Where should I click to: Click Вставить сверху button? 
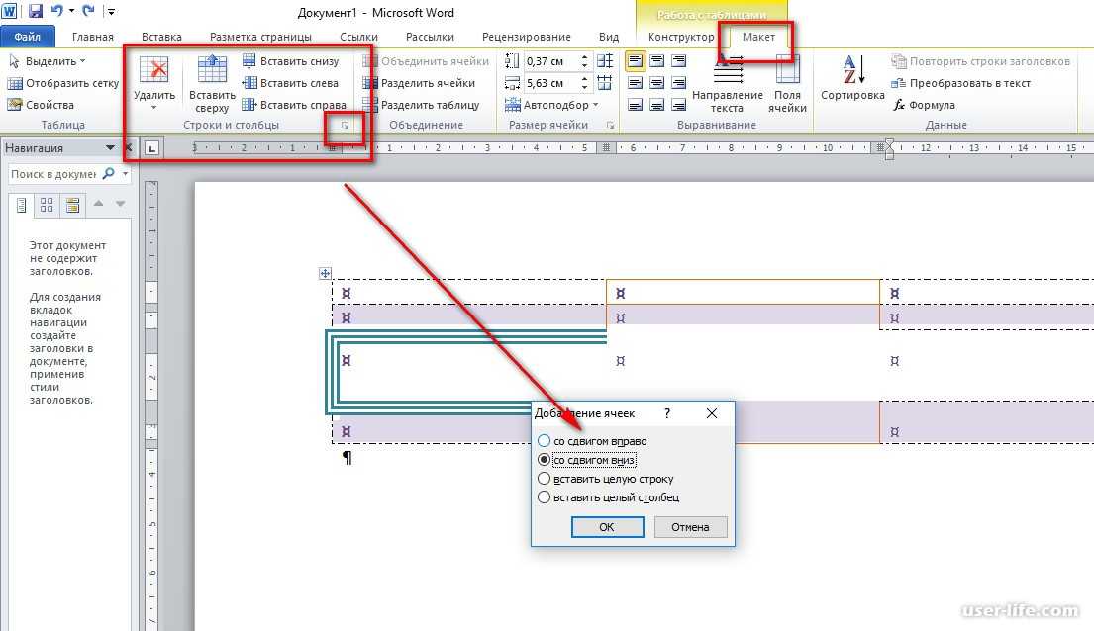(212, 84)
